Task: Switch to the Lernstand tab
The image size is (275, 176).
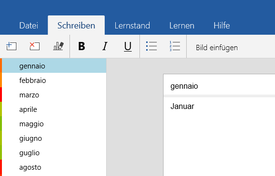Action: (132, 26)
